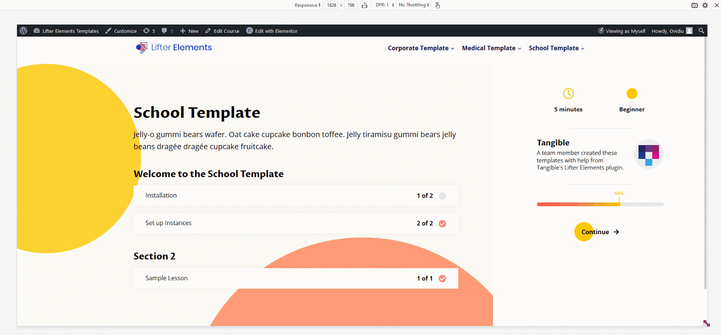Click the Tangible author avatar
The image size is (721, 335).
[x=648, y=154]
